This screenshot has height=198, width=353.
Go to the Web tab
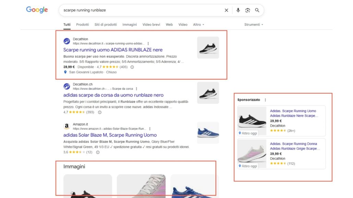(x=169, y=25)
